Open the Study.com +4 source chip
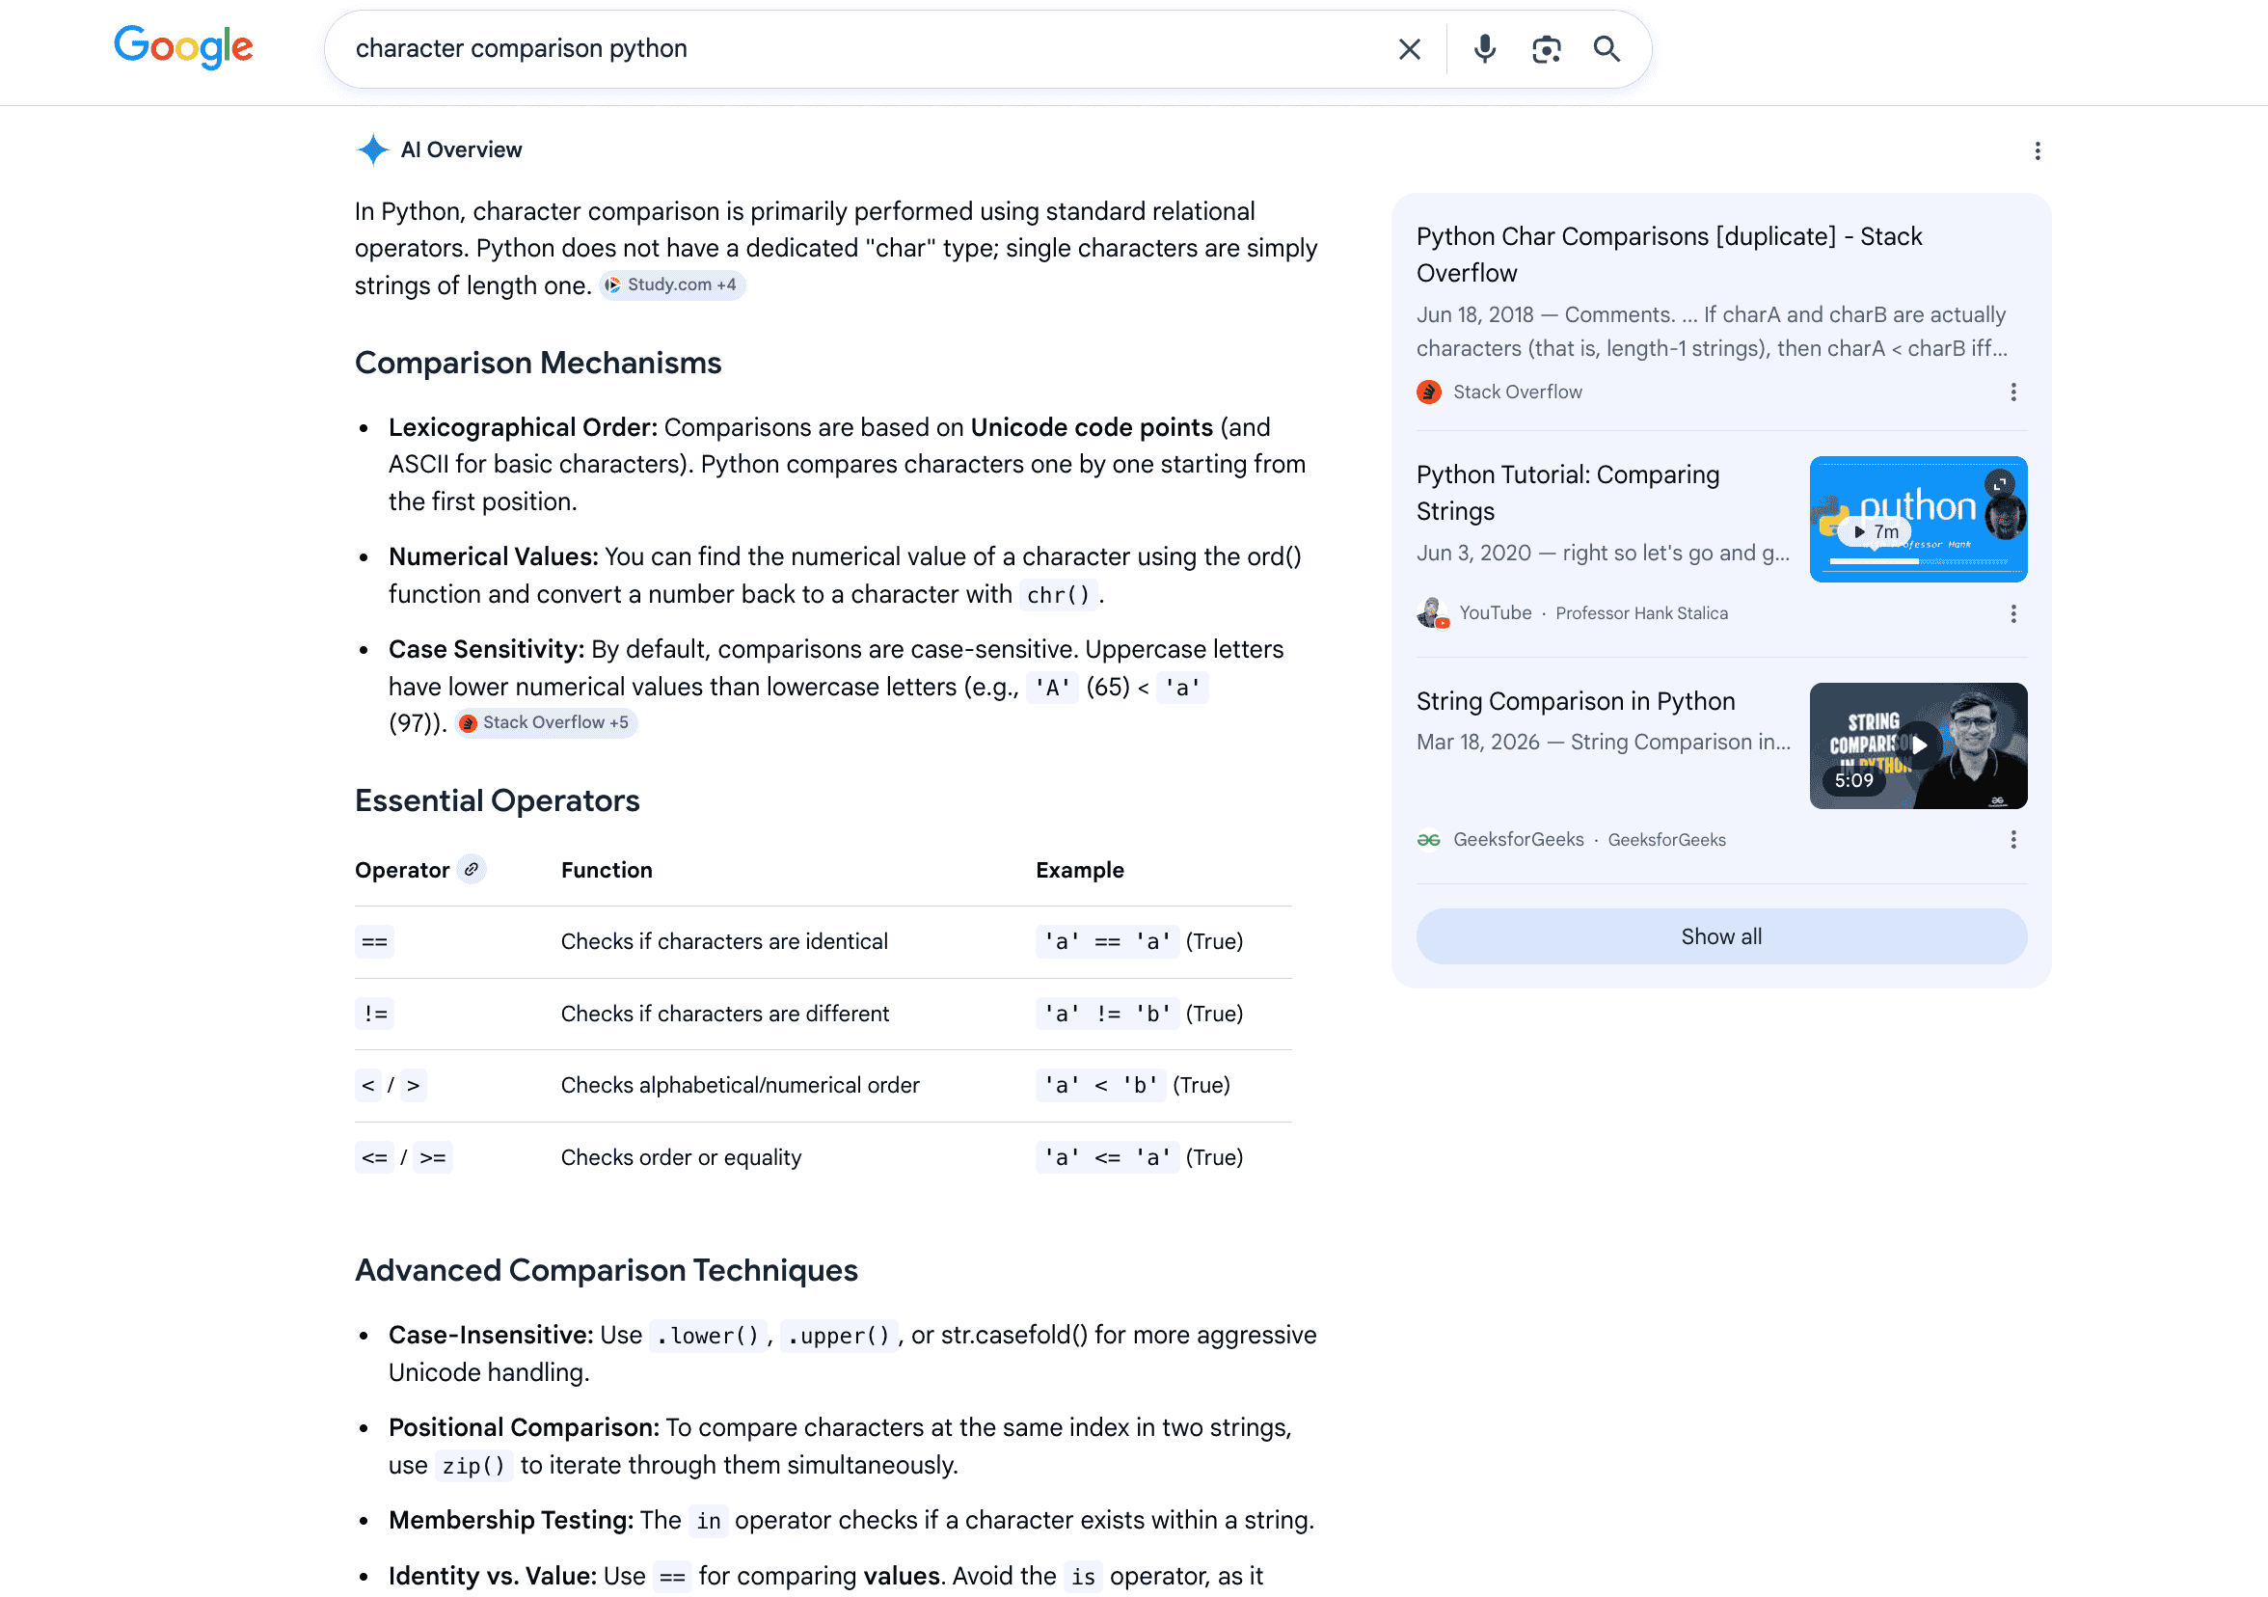This screenshot has height=1597, width=2268. pos(672,284)
